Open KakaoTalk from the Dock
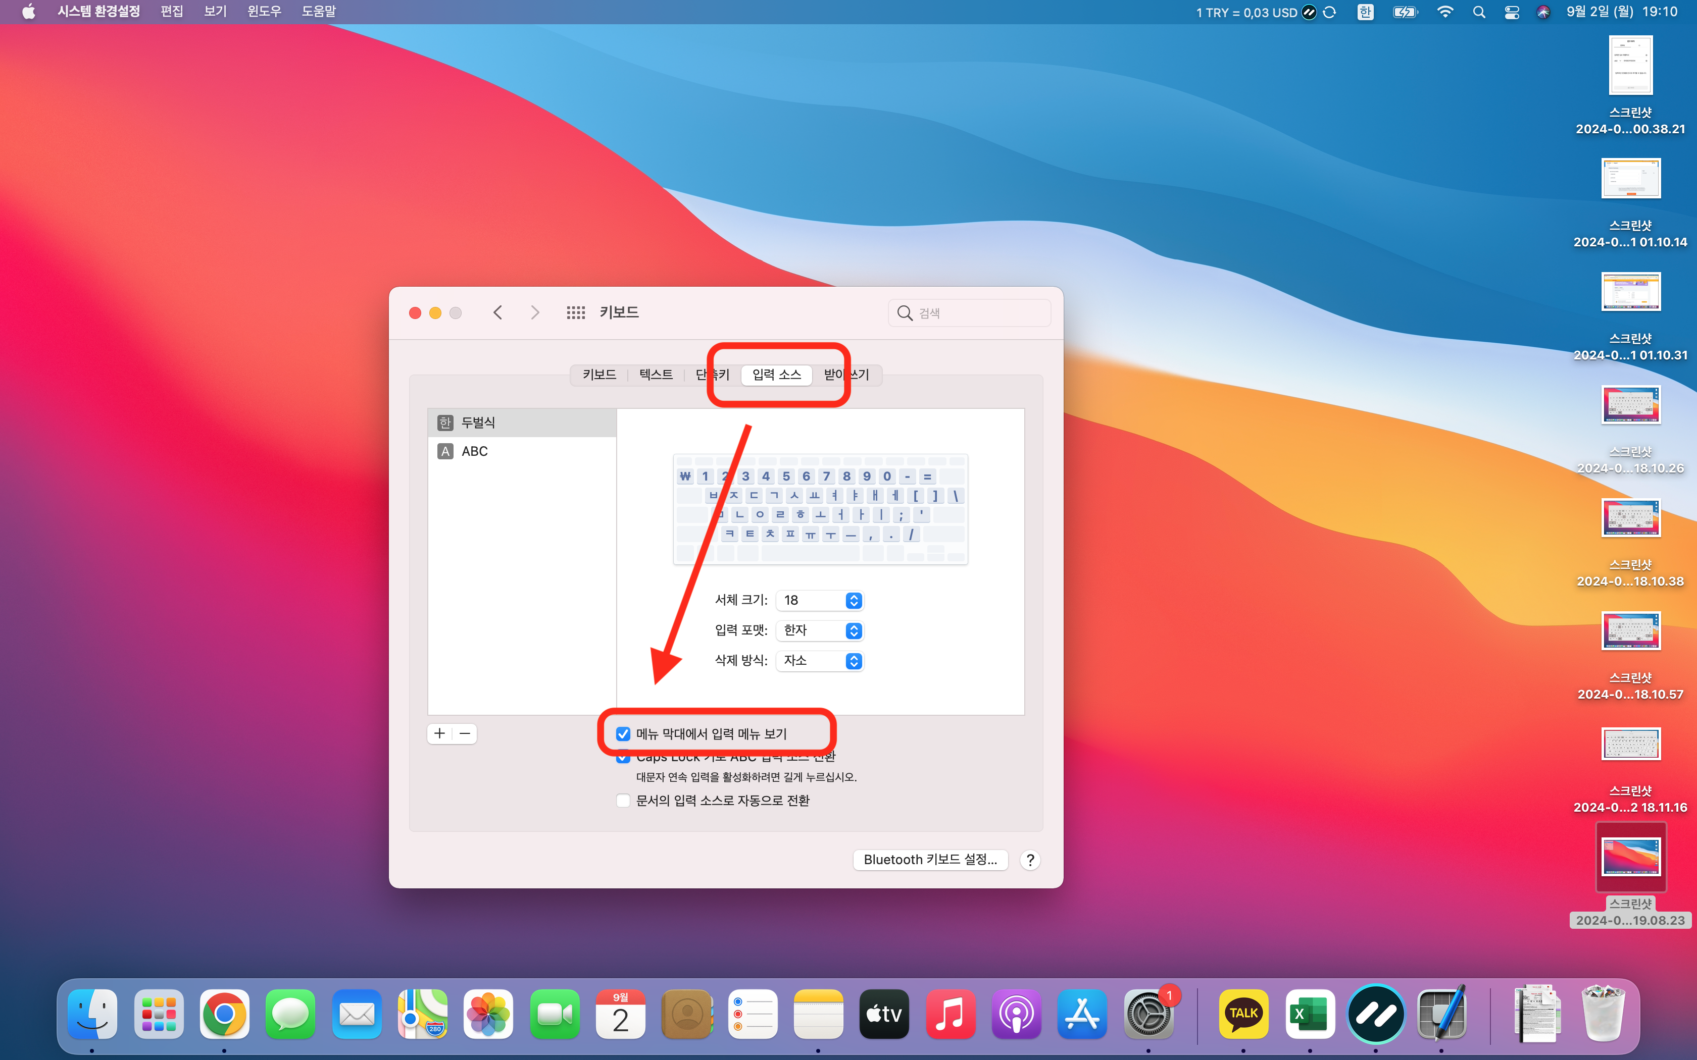Screen dimensions: 1697x1060 tap(1242, 1014)
